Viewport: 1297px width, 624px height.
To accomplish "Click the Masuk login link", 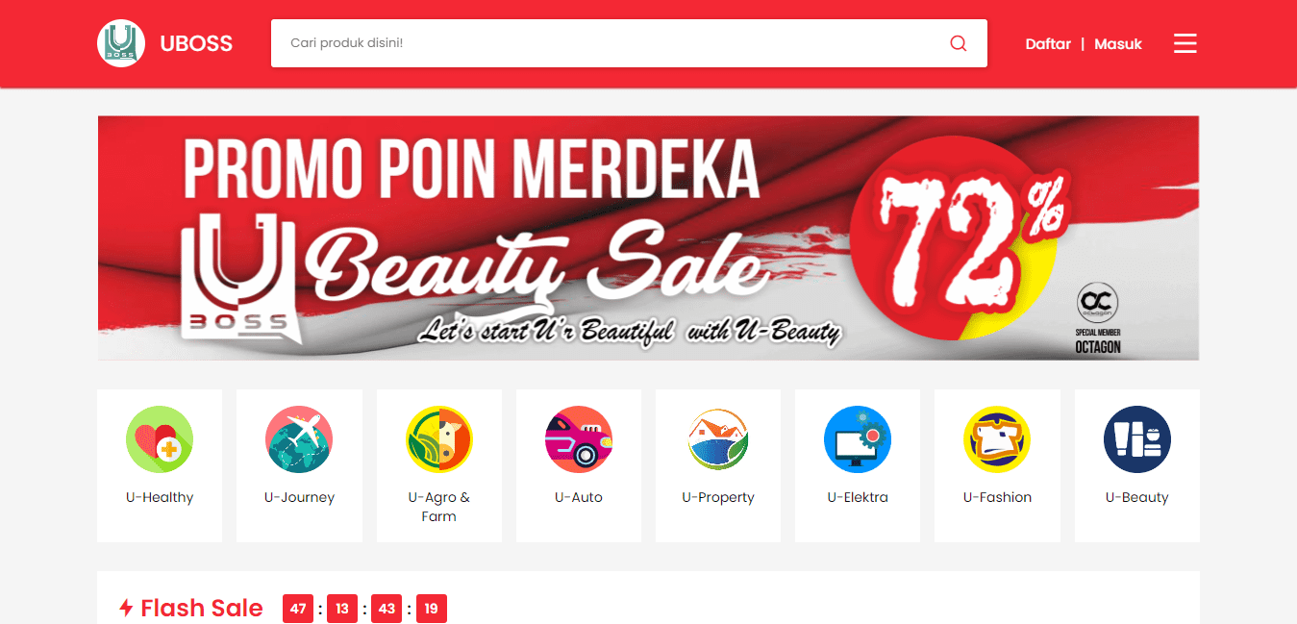I will pyautogui.click(x=1118, y=43).
